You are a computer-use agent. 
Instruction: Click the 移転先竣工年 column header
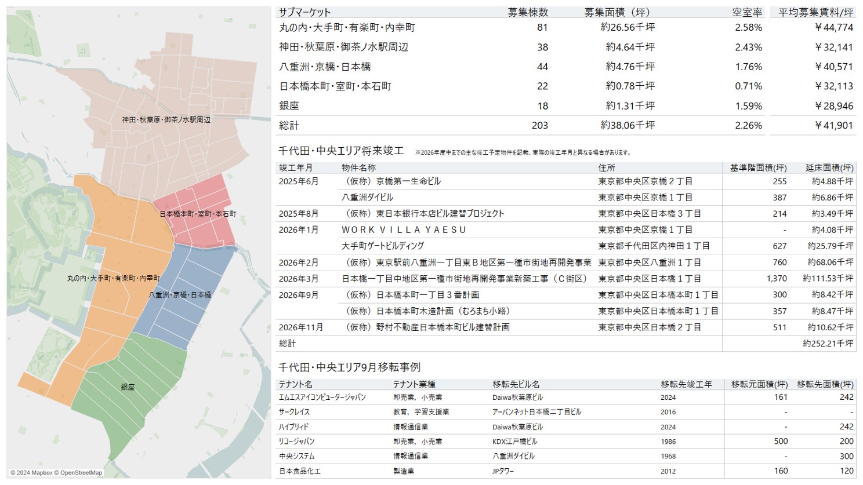686,384
